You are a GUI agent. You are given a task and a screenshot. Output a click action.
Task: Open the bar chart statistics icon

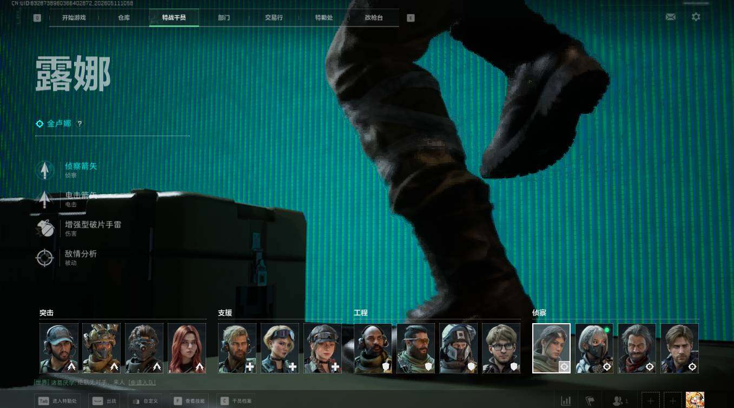tap(566, 401)
